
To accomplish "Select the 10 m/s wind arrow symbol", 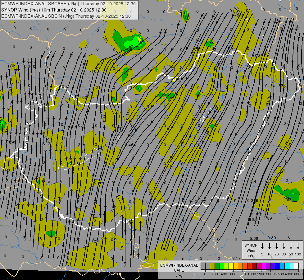I will pos(269,246).
